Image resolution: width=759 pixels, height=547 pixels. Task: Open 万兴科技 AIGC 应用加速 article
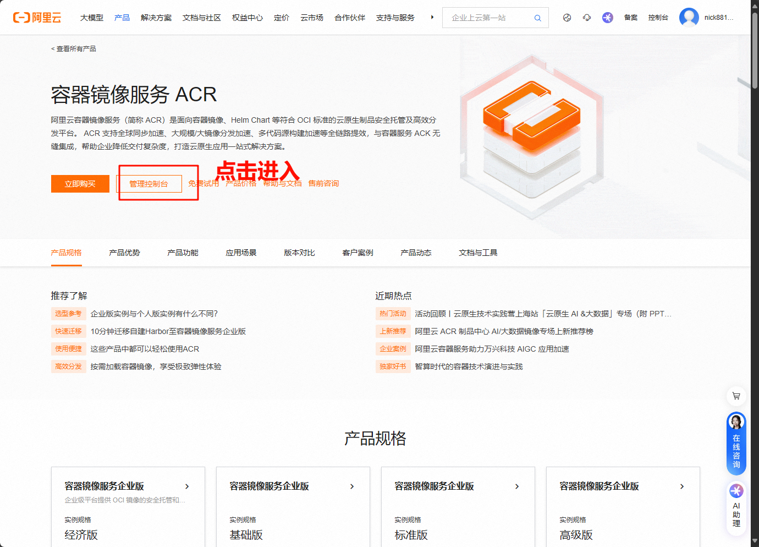tap(492, 349)
